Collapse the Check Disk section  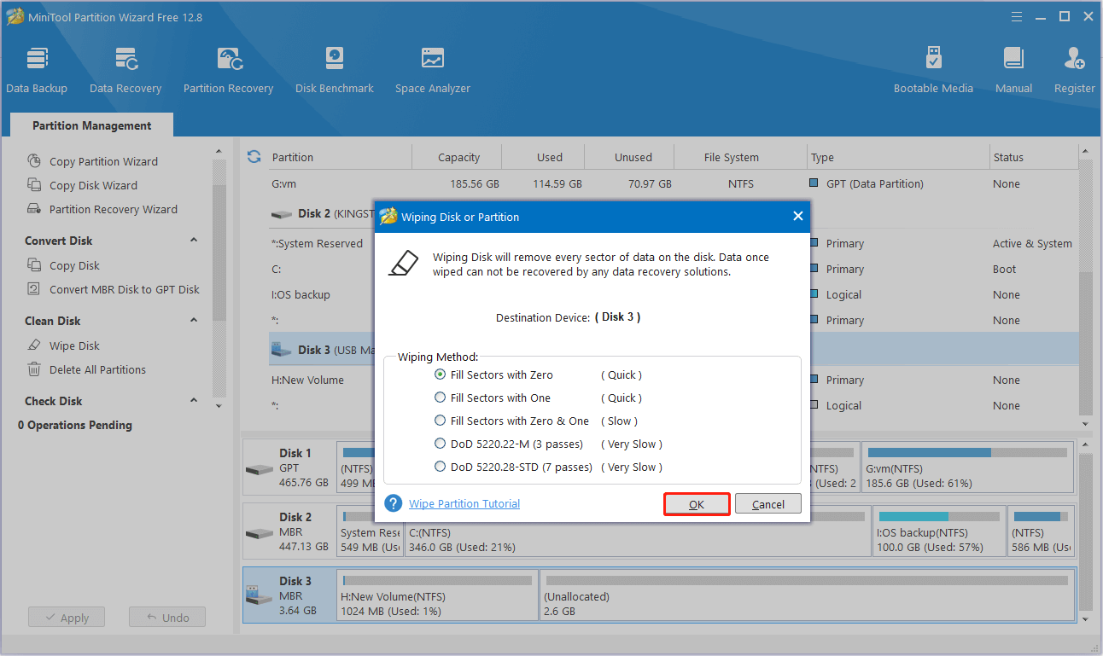pos(194,401)
